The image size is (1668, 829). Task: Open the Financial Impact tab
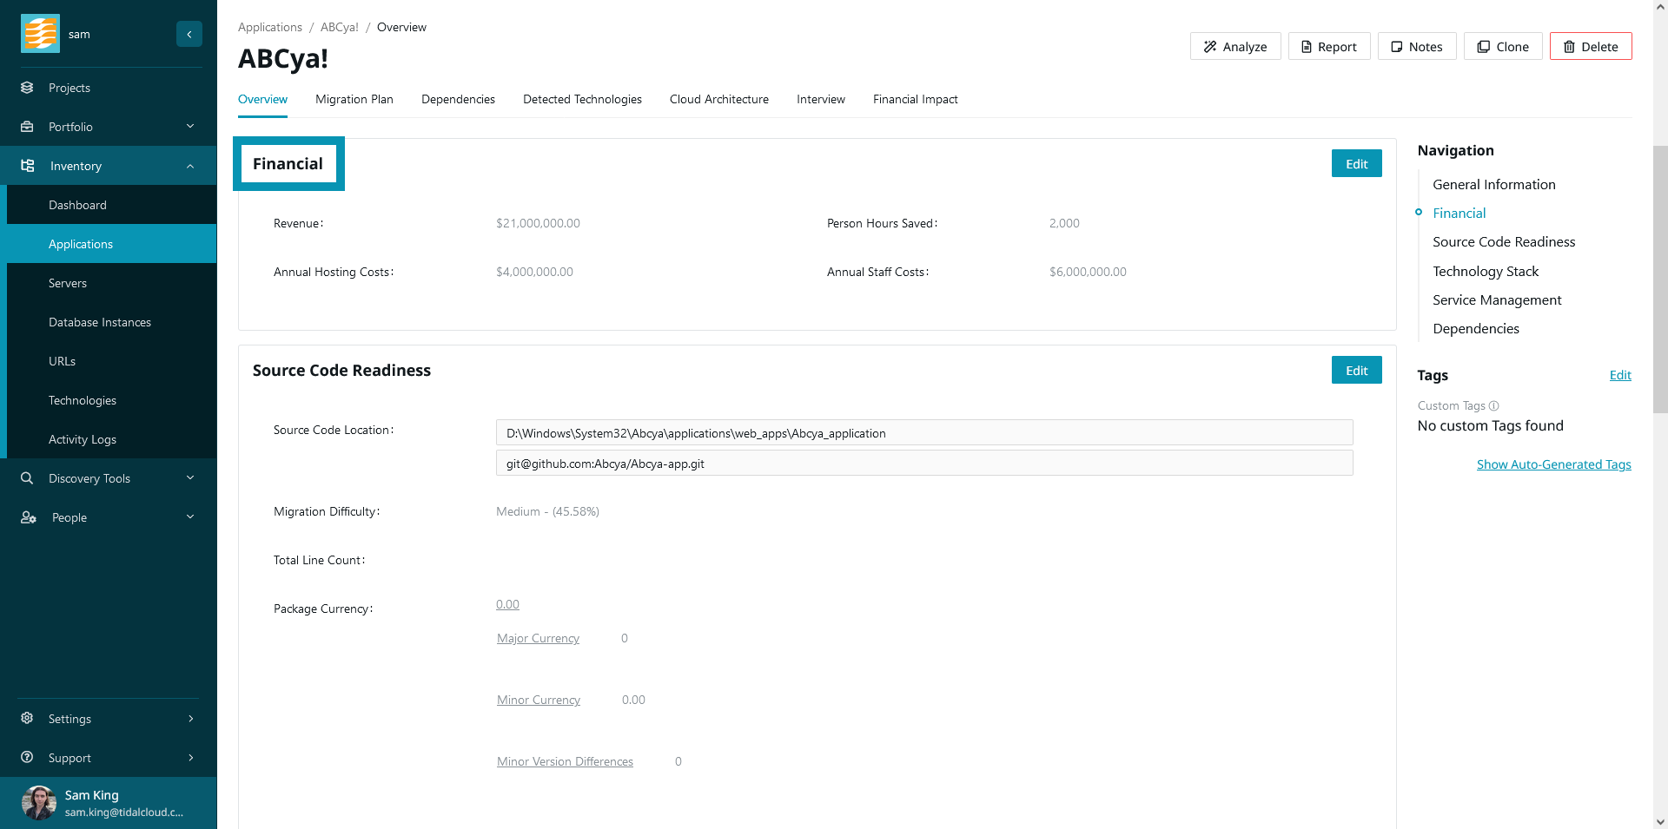[915, 99]
